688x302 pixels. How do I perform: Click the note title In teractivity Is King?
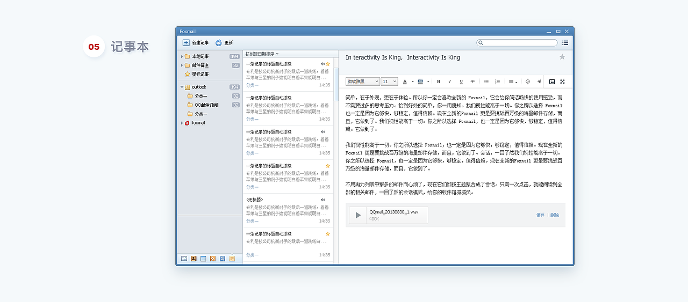click(403, 57)
